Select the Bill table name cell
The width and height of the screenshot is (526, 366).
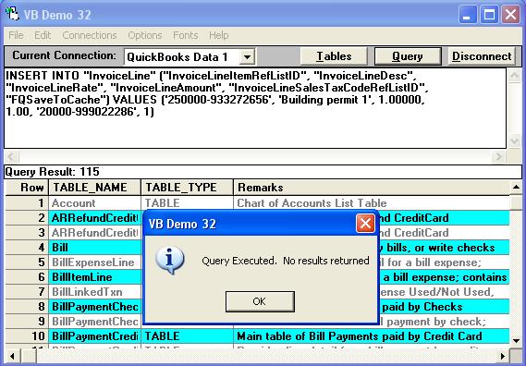94,248
